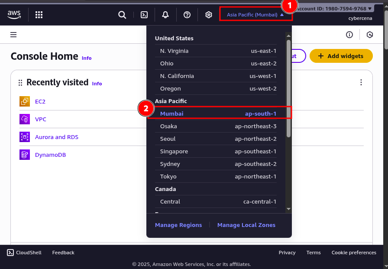Open the Aurora and RDS link
388x269 pixels.
point(57,137)
